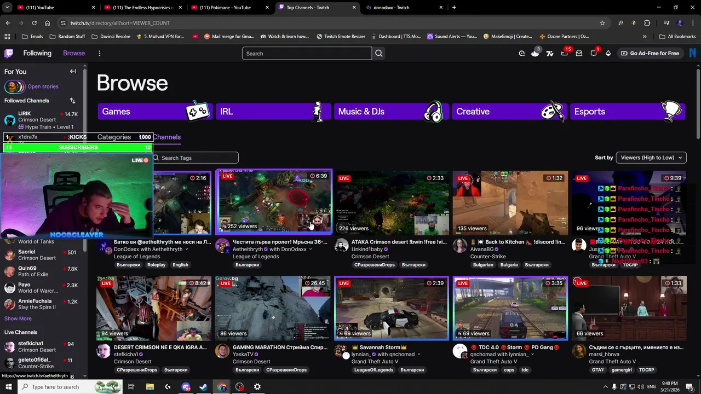Image resolution: width=701 pixels, height=394 pixels.
Task: Open the Music & DJs category banner
Action: click(x=392, y=111)
